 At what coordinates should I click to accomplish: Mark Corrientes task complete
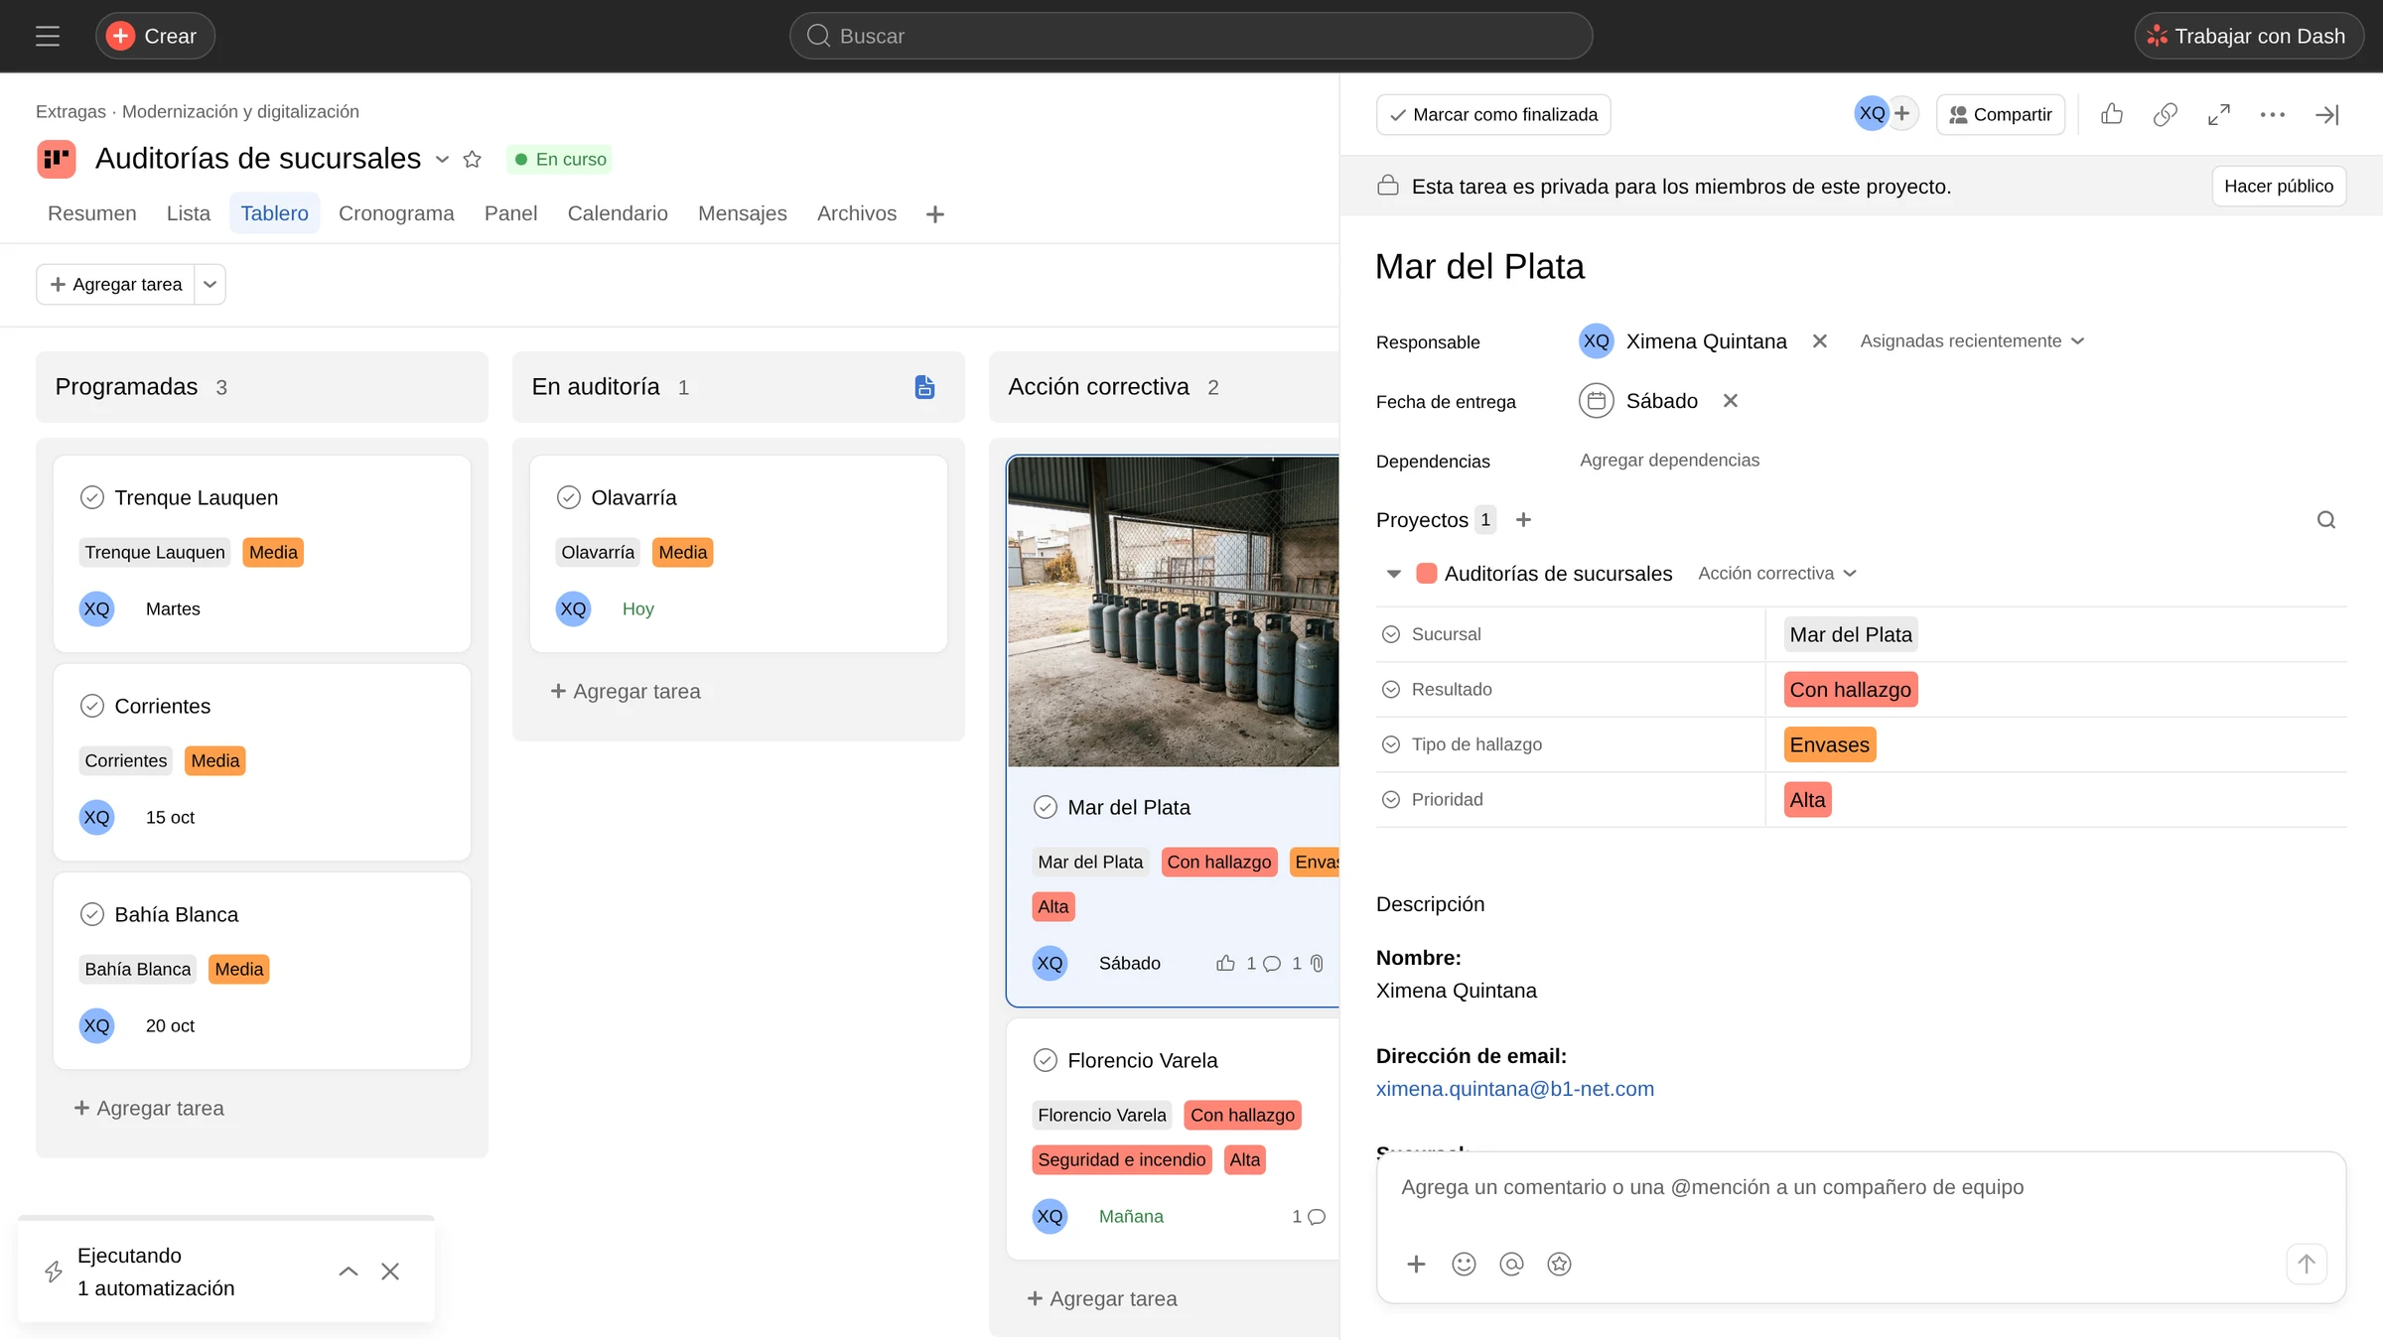point(92,706)
